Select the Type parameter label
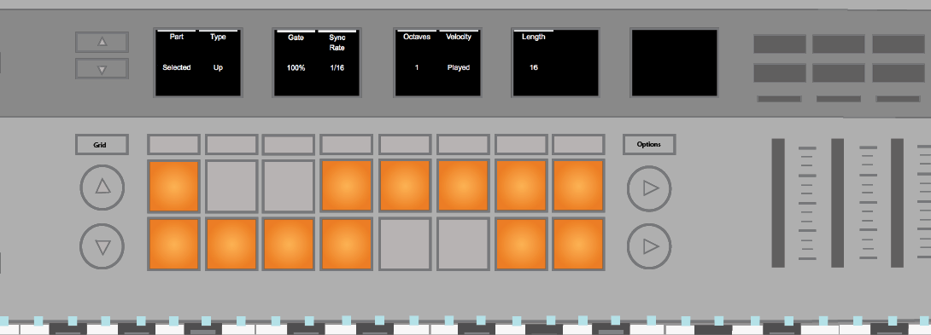 [218, 37]
